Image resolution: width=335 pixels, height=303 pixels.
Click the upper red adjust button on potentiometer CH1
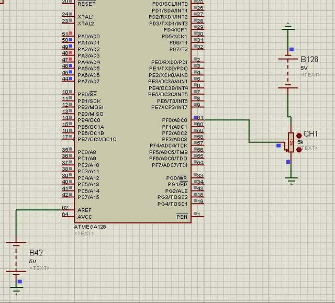pos(299,136)
